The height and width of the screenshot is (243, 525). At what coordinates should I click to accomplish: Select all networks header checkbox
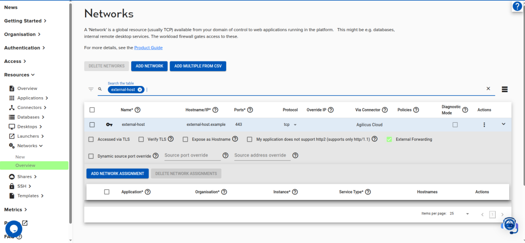[x=92, y=109]
